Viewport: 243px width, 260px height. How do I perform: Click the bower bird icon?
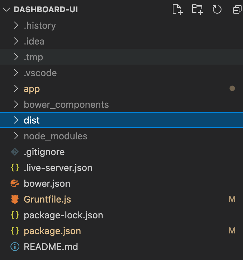tap(15, 184)
